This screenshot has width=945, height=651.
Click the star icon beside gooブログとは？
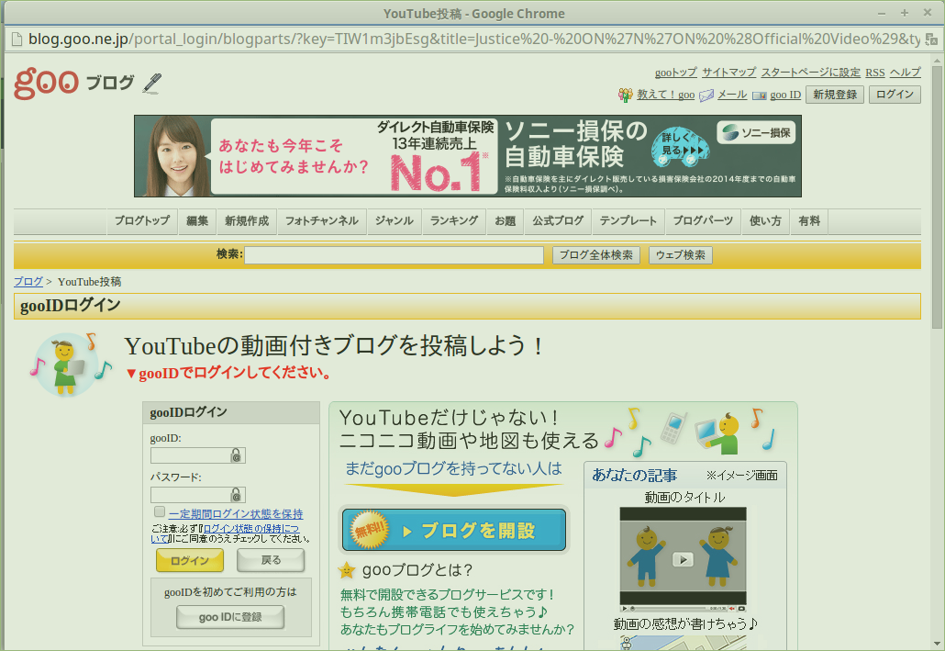pyautogui.click(x=347, y=569)
